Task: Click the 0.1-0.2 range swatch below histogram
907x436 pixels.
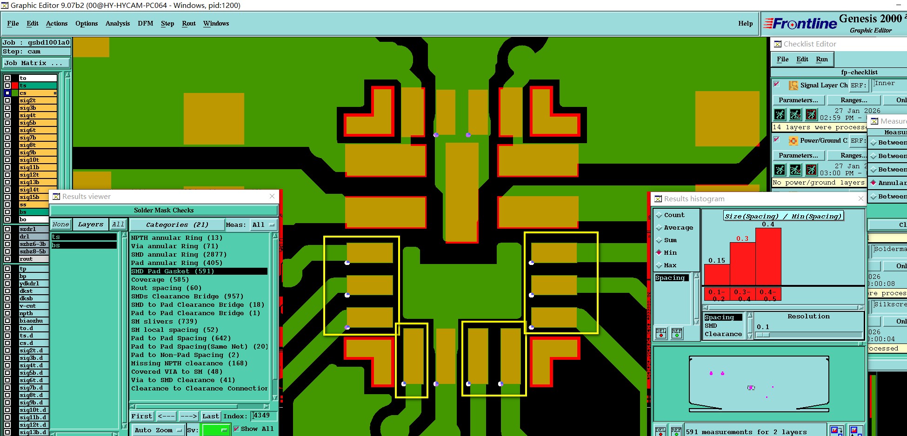Action: pos(717,295)
